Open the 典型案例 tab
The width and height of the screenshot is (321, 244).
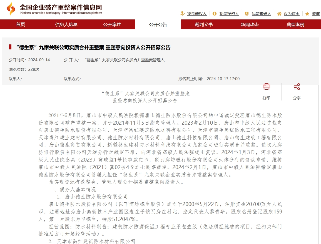pyautogui.click(x=296, y=24)
